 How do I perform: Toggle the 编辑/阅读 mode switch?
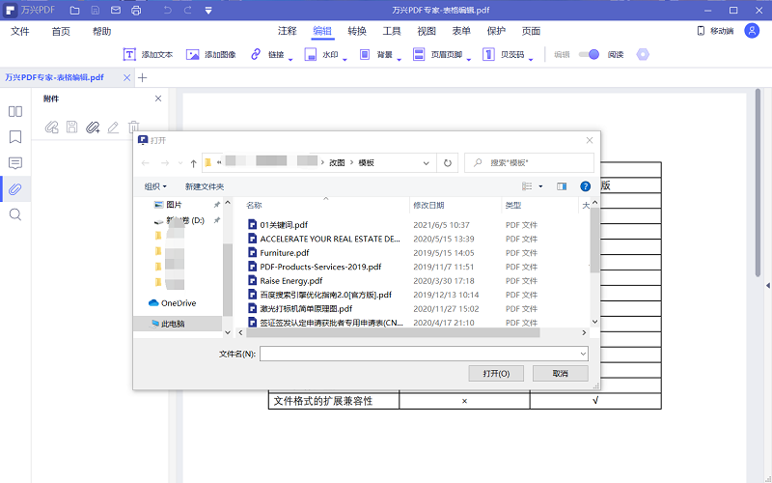pyautogui.click(x=589, y=54)
